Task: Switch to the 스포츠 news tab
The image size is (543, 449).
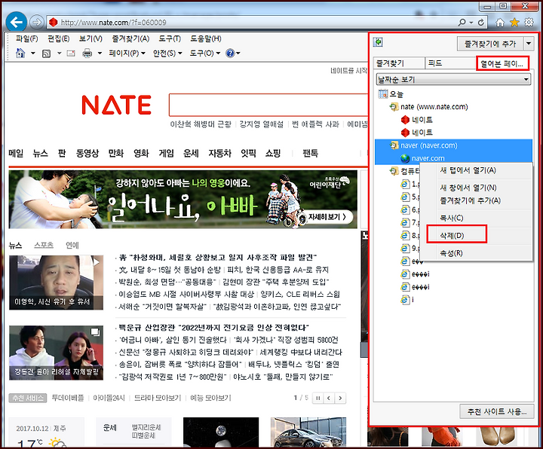Action: click(x=44, y=246)
